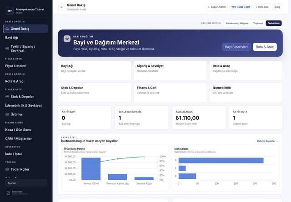Click the Bekleyen Sipariş stat card

tap(141, 118)
